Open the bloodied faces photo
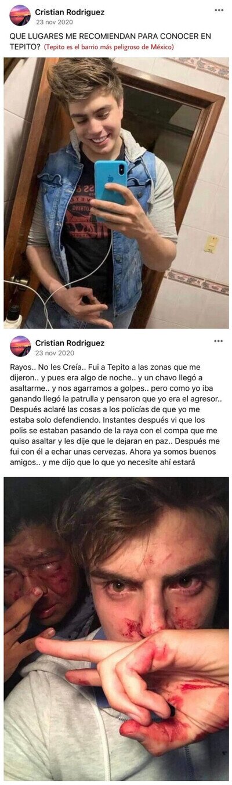Image resolution: width=232 pixels, height=785 pixels. coord(116,629)
